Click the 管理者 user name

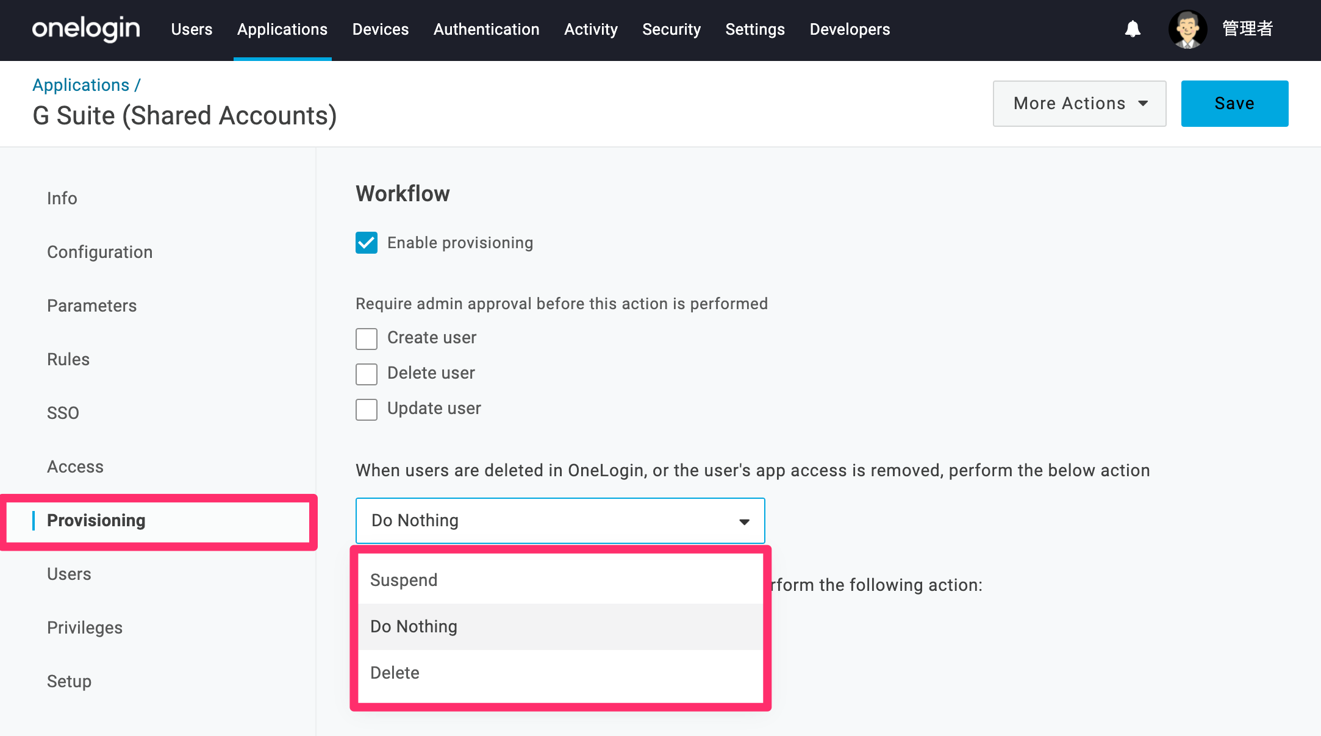tap(1248, 29)
